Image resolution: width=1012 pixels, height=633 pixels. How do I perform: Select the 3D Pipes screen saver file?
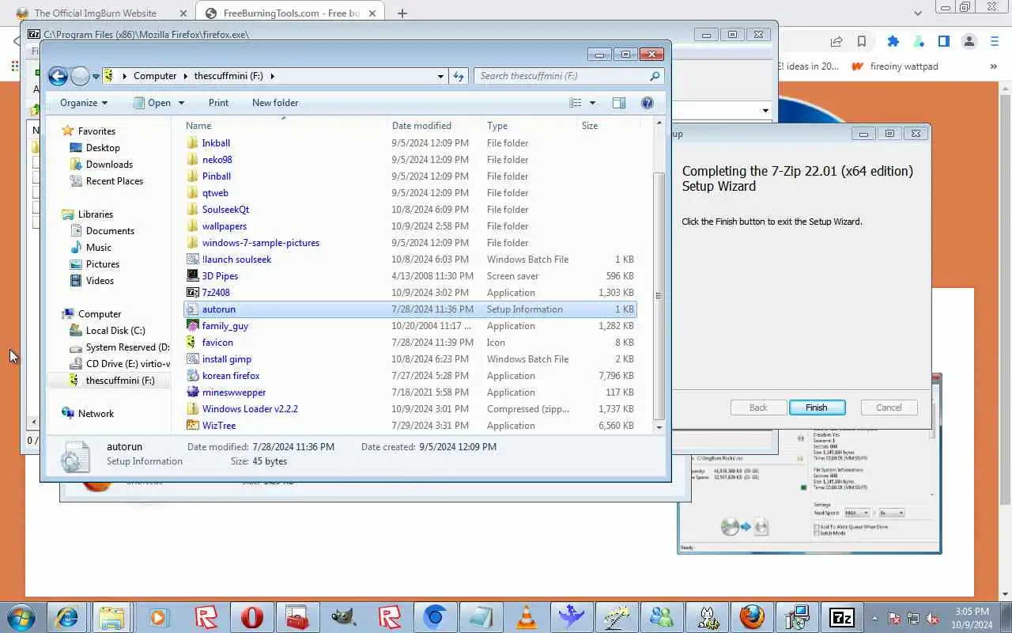(220, 276)
